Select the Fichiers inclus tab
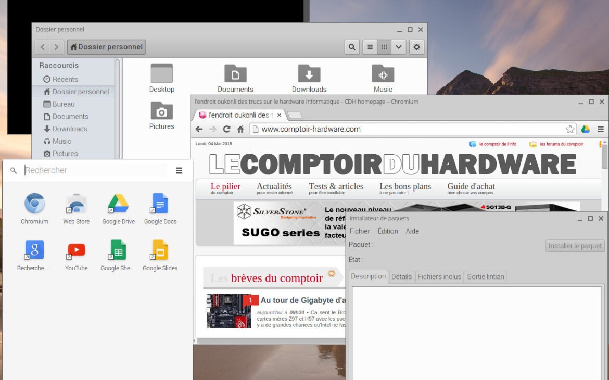 tap(439, 276)
